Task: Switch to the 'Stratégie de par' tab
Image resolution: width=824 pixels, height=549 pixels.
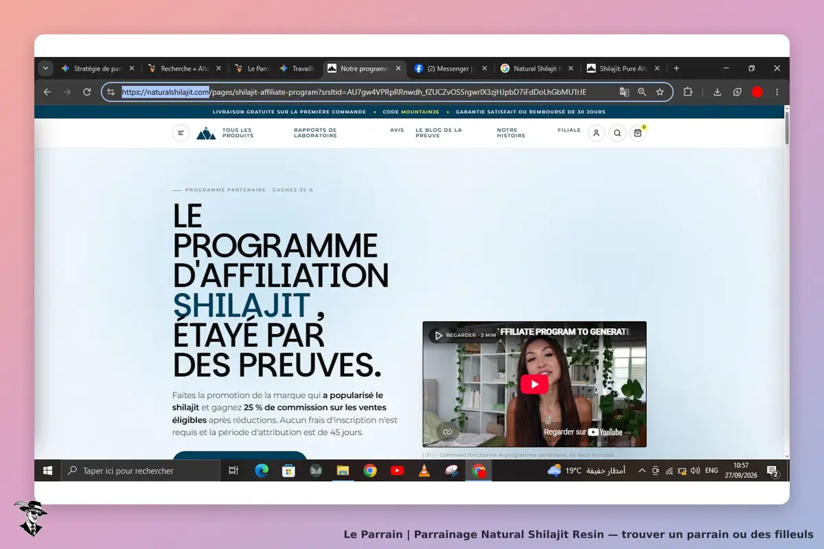Action: click(97, 69)
